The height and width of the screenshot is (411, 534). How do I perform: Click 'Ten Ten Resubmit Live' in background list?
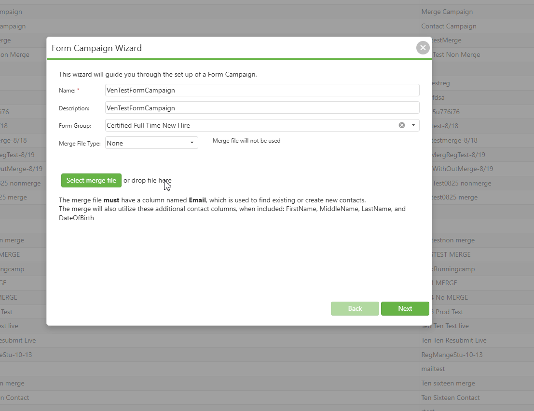[453, 340]
